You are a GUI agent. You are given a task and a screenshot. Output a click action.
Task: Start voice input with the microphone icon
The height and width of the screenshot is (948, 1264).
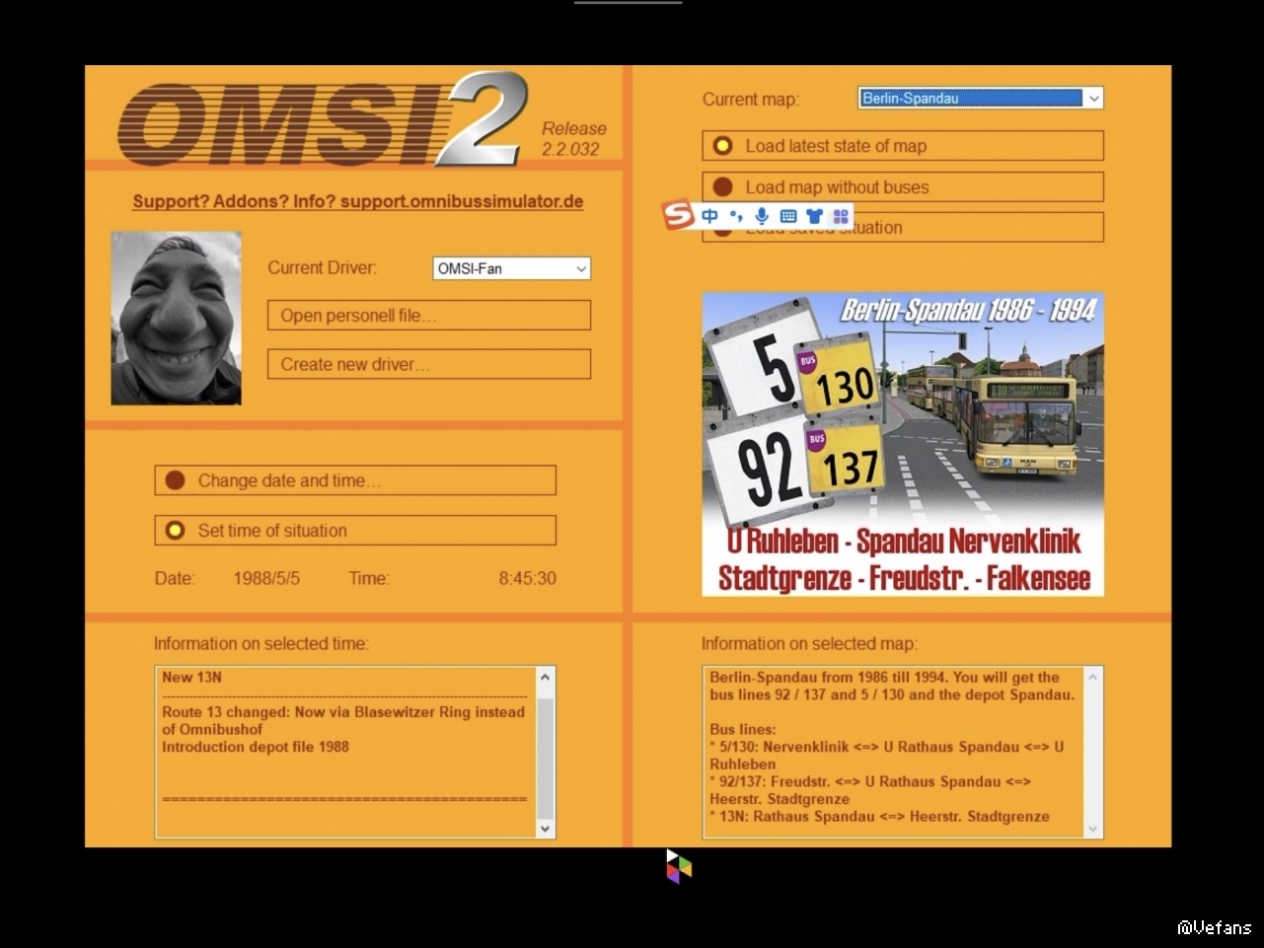click(x=762, y=216)
